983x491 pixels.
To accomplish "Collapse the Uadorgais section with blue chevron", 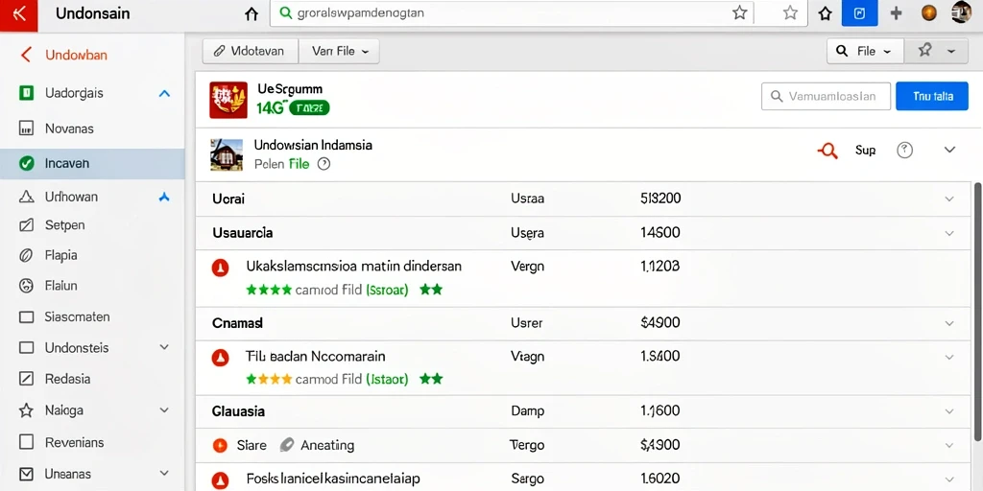I will pyautogui.click(x=164, y=93).
